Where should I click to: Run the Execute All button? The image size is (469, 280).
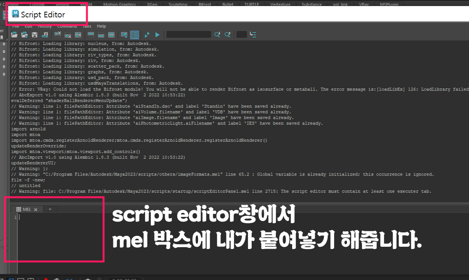tap(147, 35)
